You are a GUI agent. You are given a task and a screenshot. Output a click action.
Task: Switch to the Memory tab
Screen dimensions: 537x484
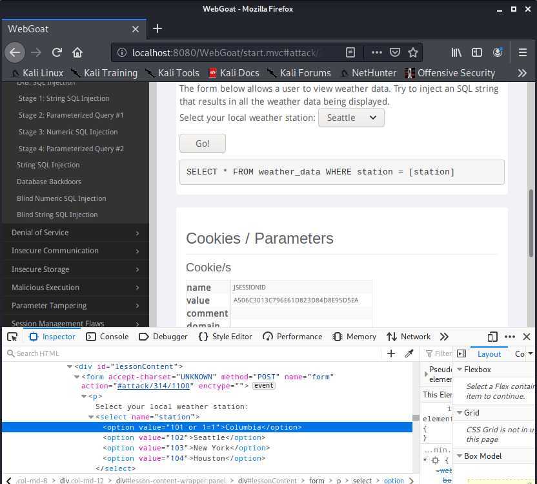tap(354, 337)
